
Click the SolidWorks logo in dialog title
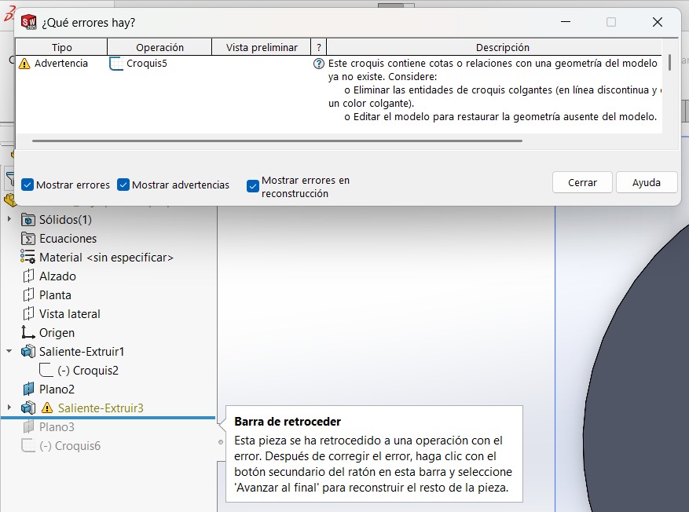pos(28,22)
